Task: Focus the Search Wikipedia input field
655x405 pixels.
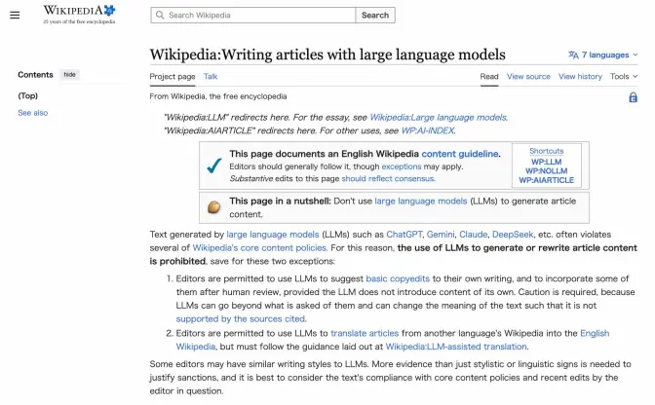Action: tap(253, 15)
